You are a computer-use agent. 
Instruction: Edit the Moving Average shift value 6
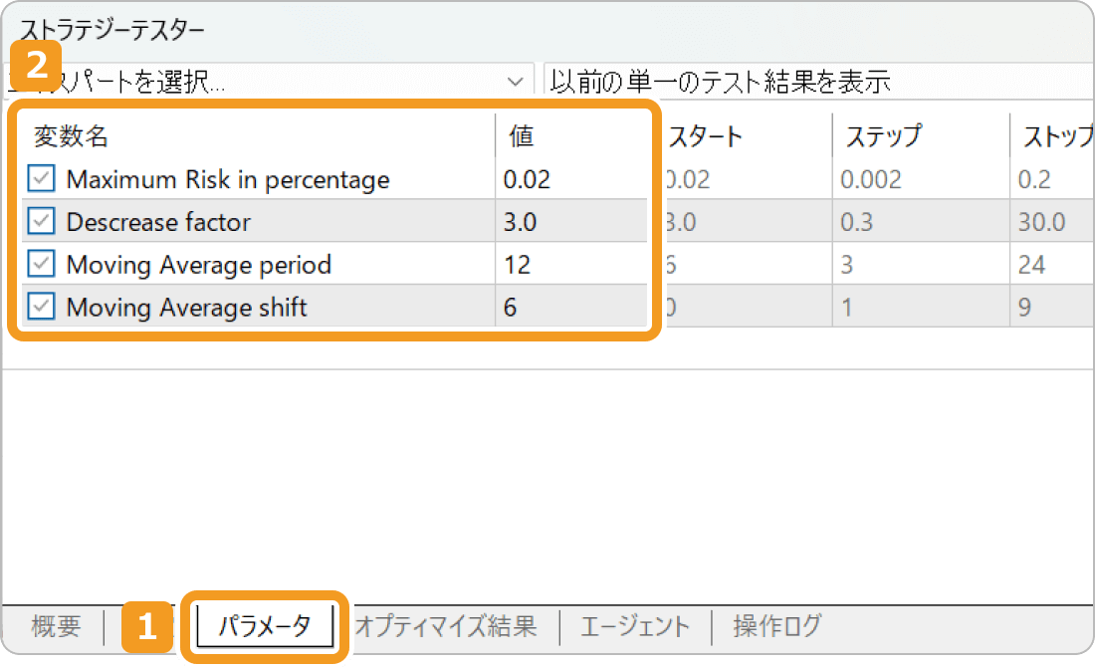click(x=508, y=307)
